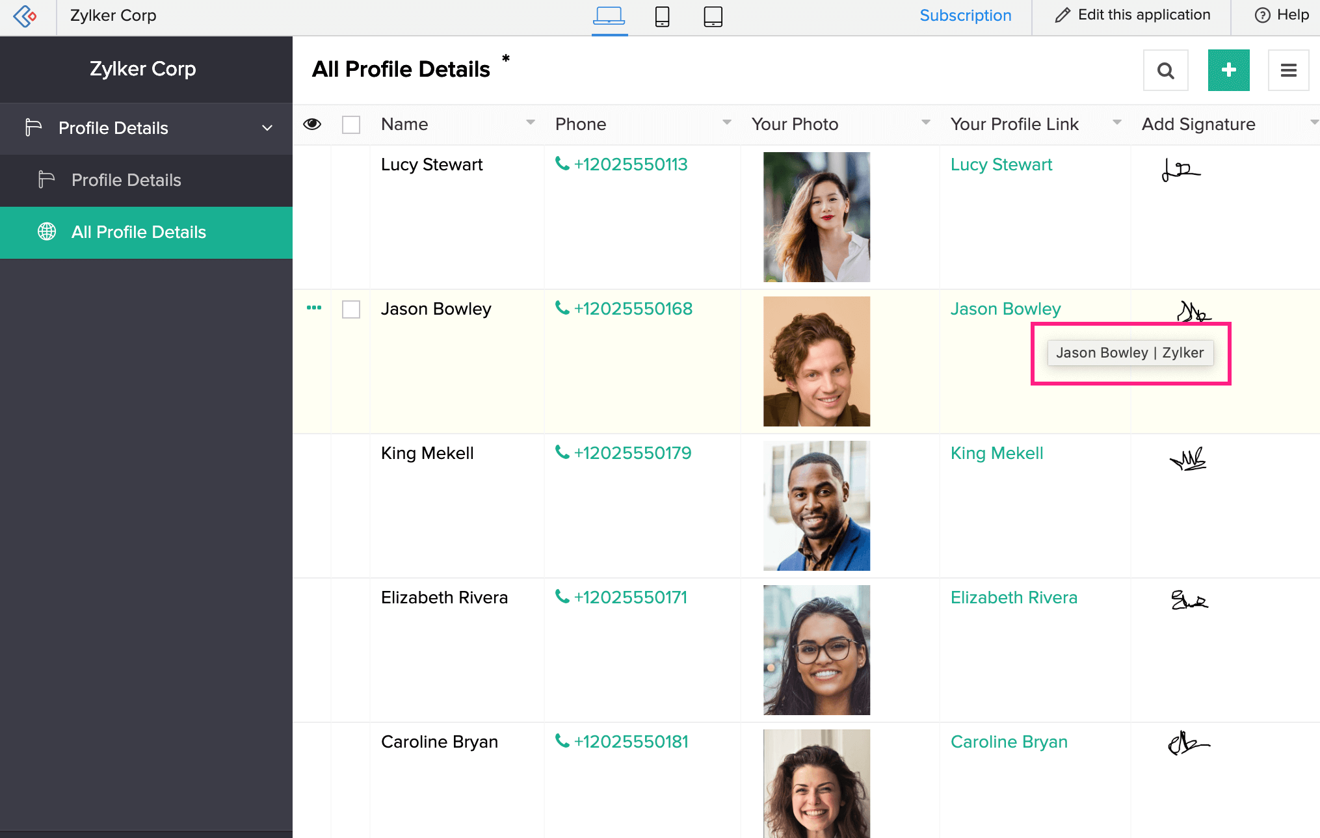The height and width of the screenshot is (838, 1320).
Task: Open the Add Signature column dropdown
Action: pyautogui.click(x=1315, y=122)
